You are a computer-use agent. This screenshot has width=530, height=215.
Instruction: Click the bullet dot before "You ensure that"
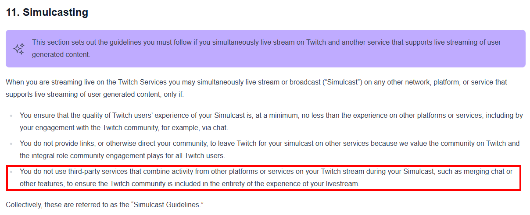pyautogui.click(x=11, y=116)
